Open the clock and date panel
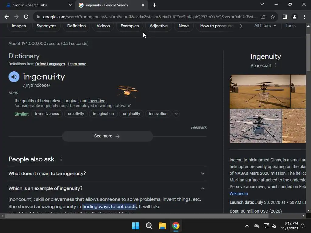Image resolution: width=311 pixels, height=233 pixels. [289, 226]
